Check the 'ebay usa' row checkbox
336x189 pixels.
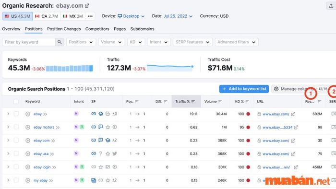click(x=16, y=154)
